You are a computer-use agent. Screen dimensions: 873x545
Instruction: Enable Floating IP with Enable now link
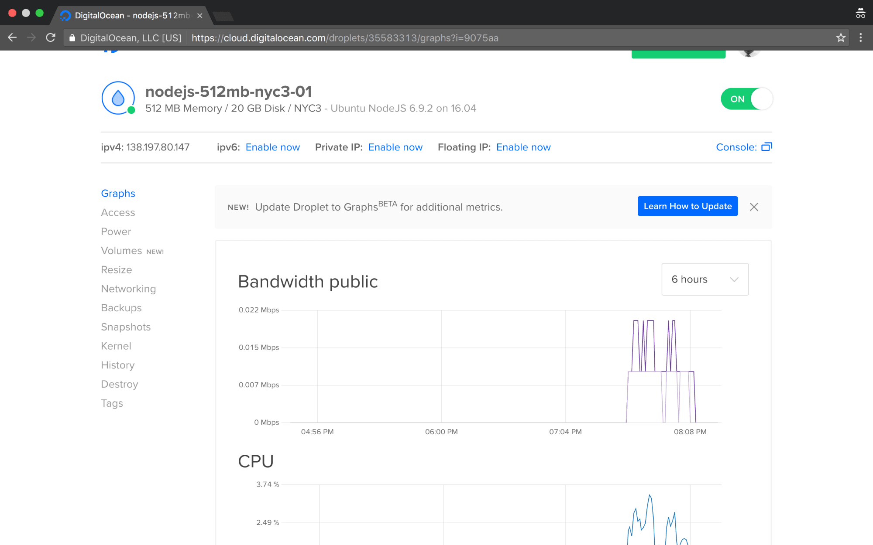(523, 147)
